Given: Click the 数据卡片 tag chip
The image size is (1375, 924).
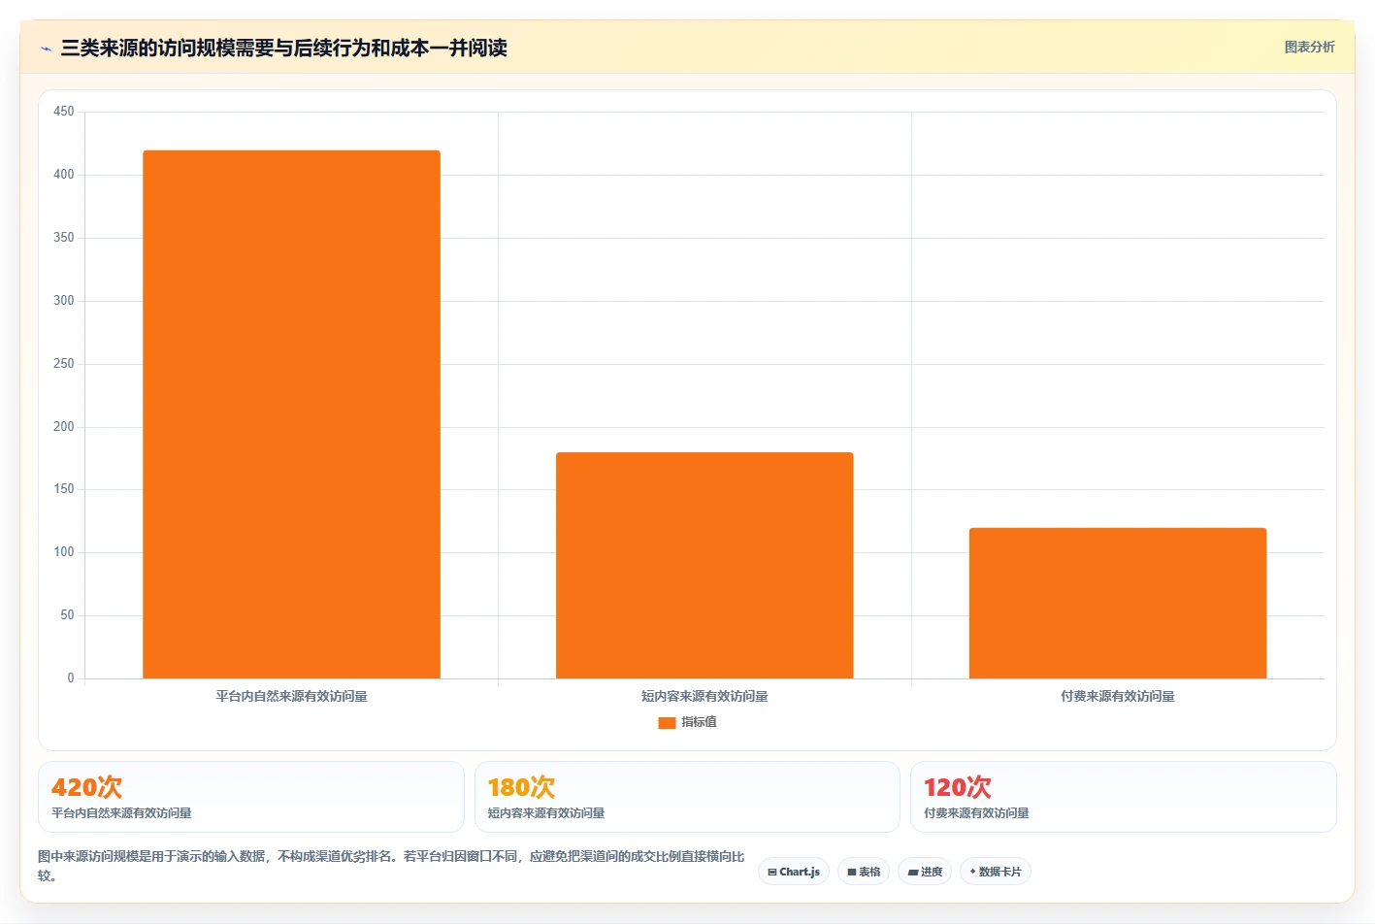Looking at the screenshot, I should pos(996,872).
